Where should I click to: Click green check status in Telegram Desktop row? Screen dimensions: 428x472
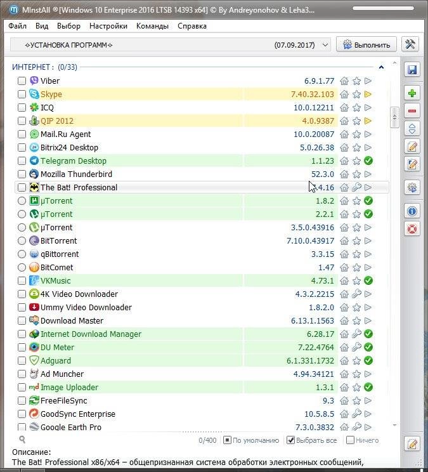(368, 161)
